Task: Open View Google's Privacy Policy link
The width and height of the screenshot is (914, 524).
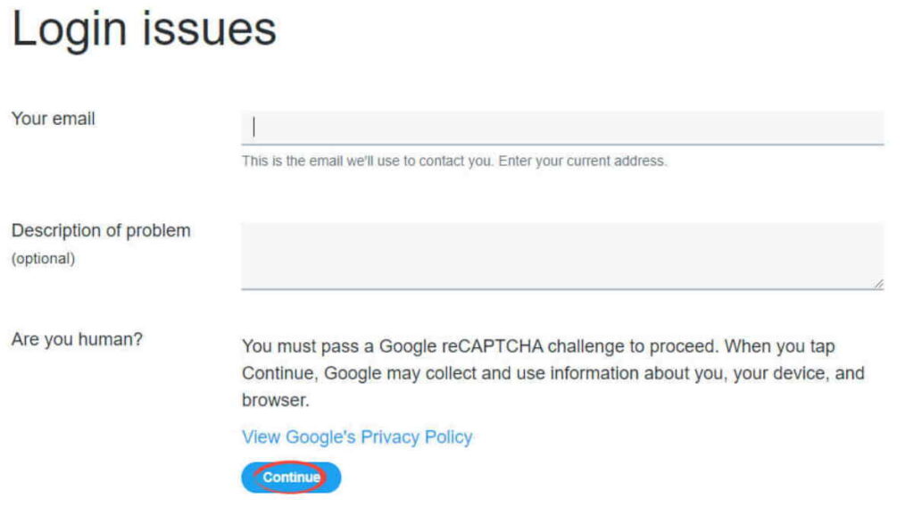Action: pyautogui.click(x=357, y=437)
